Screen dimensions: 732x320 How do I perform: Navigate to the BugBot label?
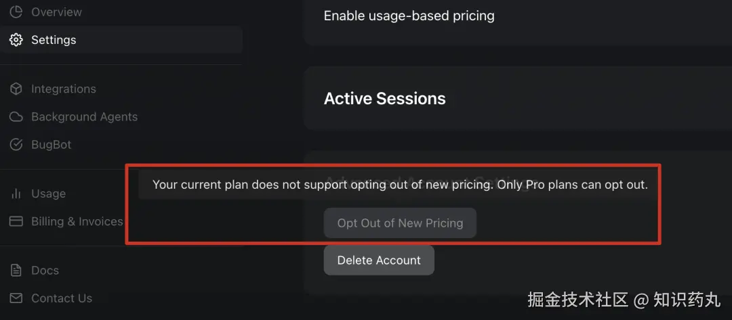pyautogui.click(x=51, y=145)
